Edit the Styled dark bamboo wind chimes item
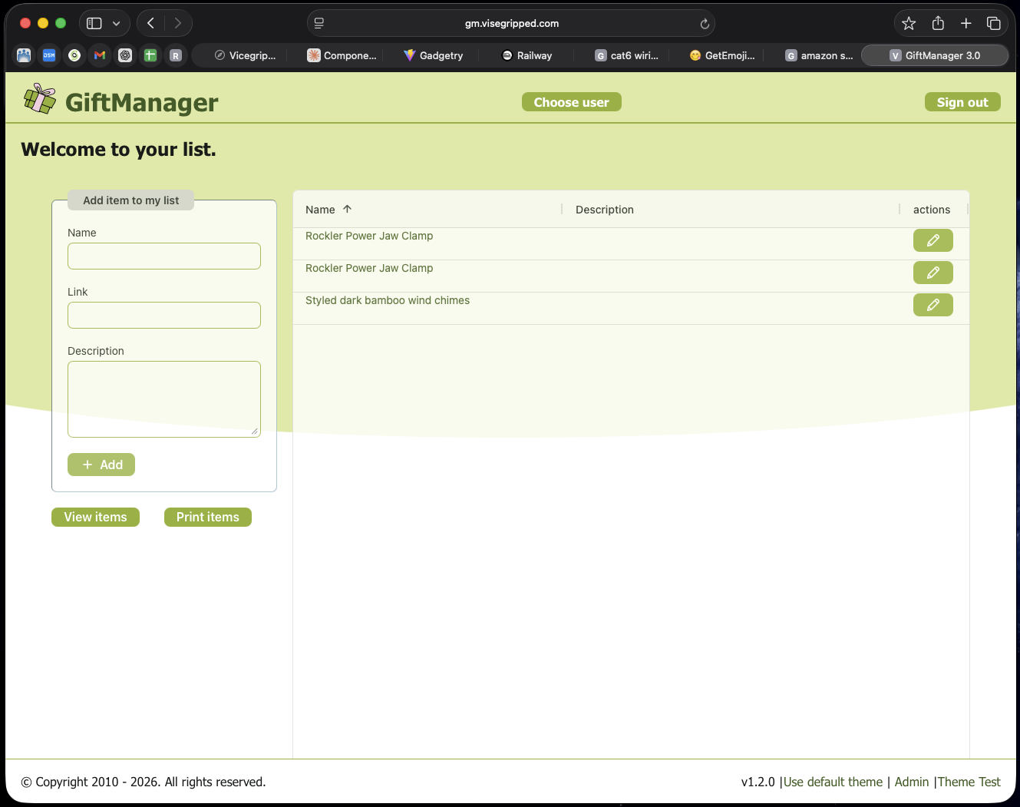Image resolution: width=1020 pixels, height=807 pixels. point(933,305)
